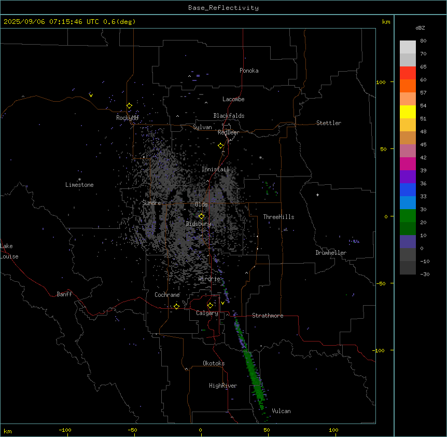Click the yellow V marker northeast of Calgary
The height and width of the screenshot is (437, 447).
[222, 303]
